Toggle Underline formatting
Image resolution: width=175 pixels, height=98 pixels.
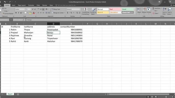[21, 13]
